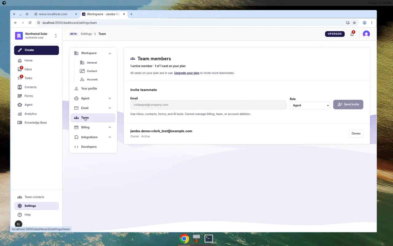Expand the Integrations settings chevron
Screen dimensions: 393x246
click(110, 137)
